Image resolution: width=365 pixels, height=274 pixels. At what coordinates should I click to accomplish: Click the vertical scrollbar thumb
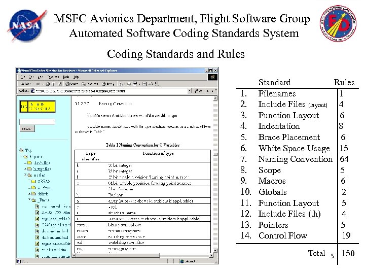tap(215, 154)
